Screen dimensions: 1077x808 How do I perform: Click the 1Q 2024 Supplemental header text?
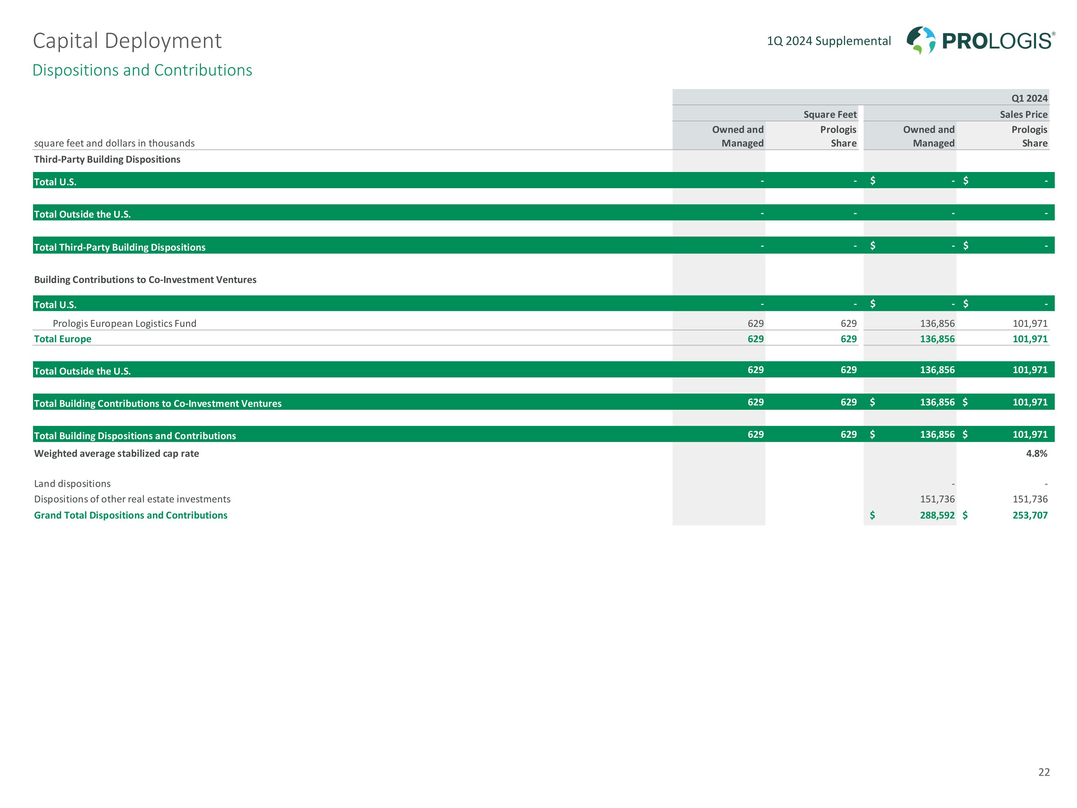pyautogui.click(x=829, y=41)
